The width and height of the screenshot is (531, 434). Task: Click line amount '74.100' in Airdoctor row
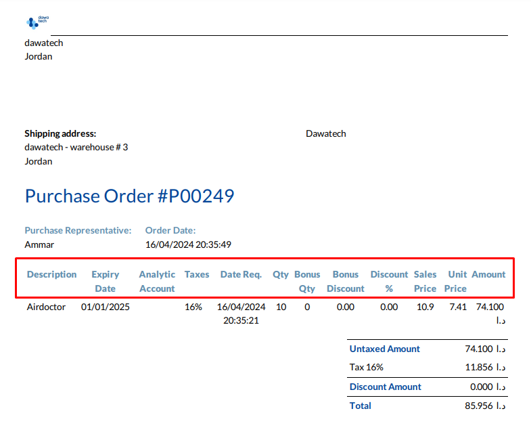(490, 307)
